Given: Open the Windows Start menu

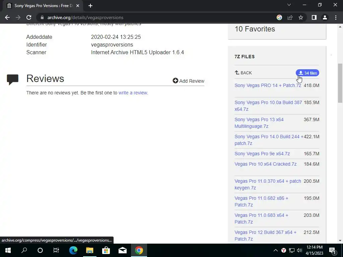Looking at the screenshot, I should click(x=8, y=250).
